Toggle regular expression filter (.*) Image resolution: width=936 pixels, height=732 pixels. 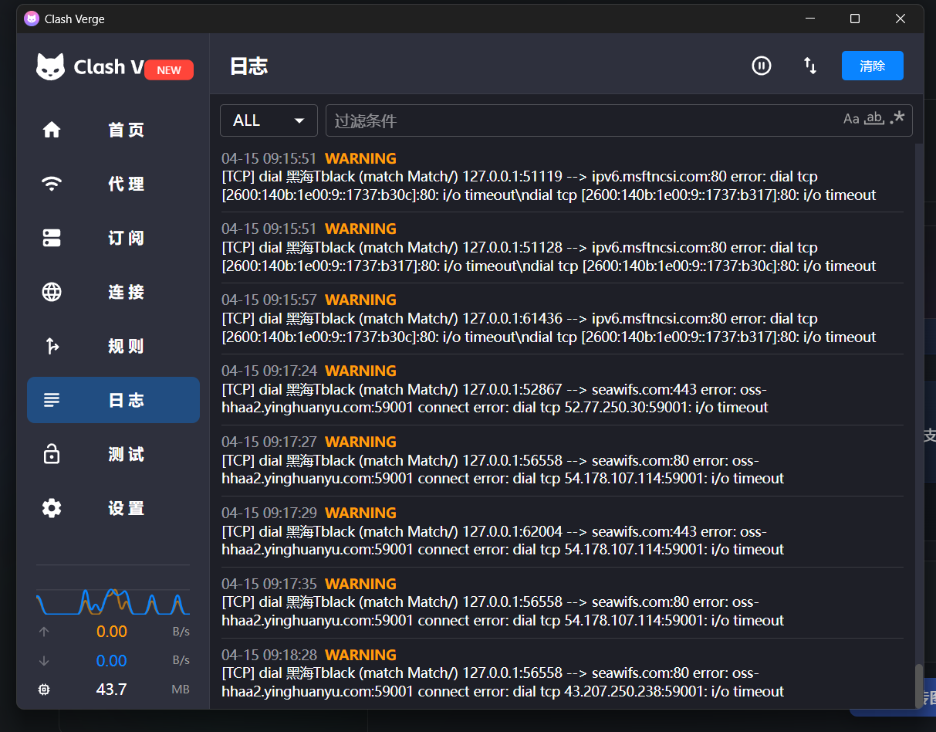(897, 119)
